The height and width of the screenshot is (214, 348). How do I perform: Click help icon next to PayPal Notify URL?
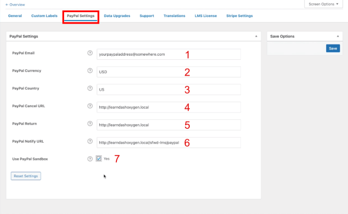(x=90, y=141)
